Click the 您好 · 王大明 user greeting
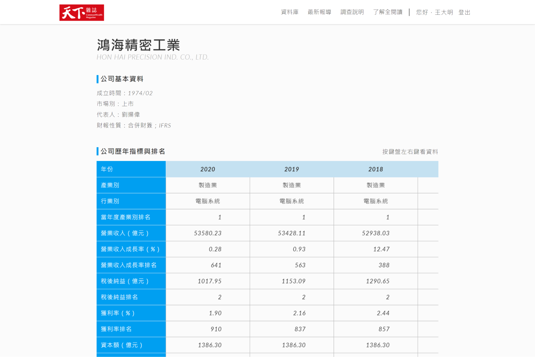This screenshot has height=357, width=535. pos(434,13)
